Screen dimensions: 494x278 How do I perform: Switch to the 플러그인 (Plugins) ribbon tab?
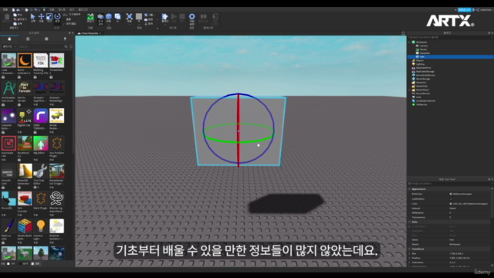coord(83,10)
